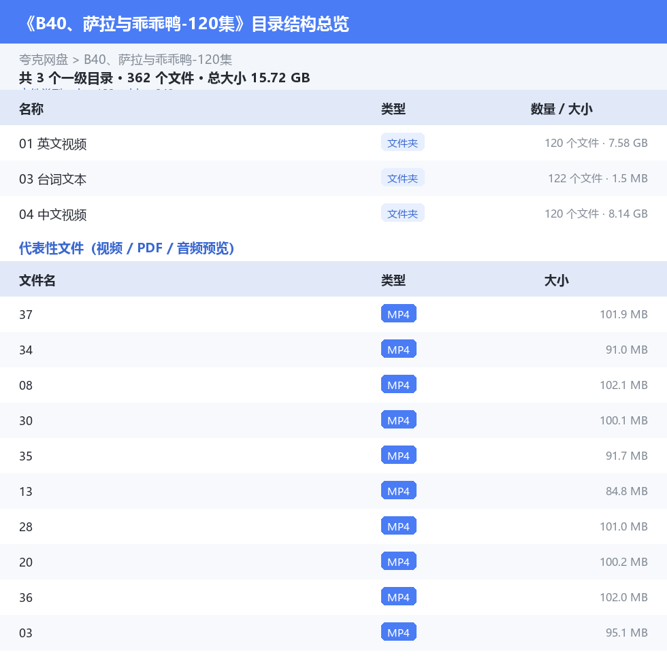Click 文件夹 tag for 03 台词文本
The image size is (667, 672).
click(x=402, y=178)
